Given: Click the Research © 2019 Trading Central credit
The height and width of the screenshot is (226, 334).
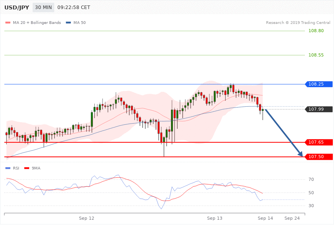Looking at the screenshot, I should [x=298, y=22].
